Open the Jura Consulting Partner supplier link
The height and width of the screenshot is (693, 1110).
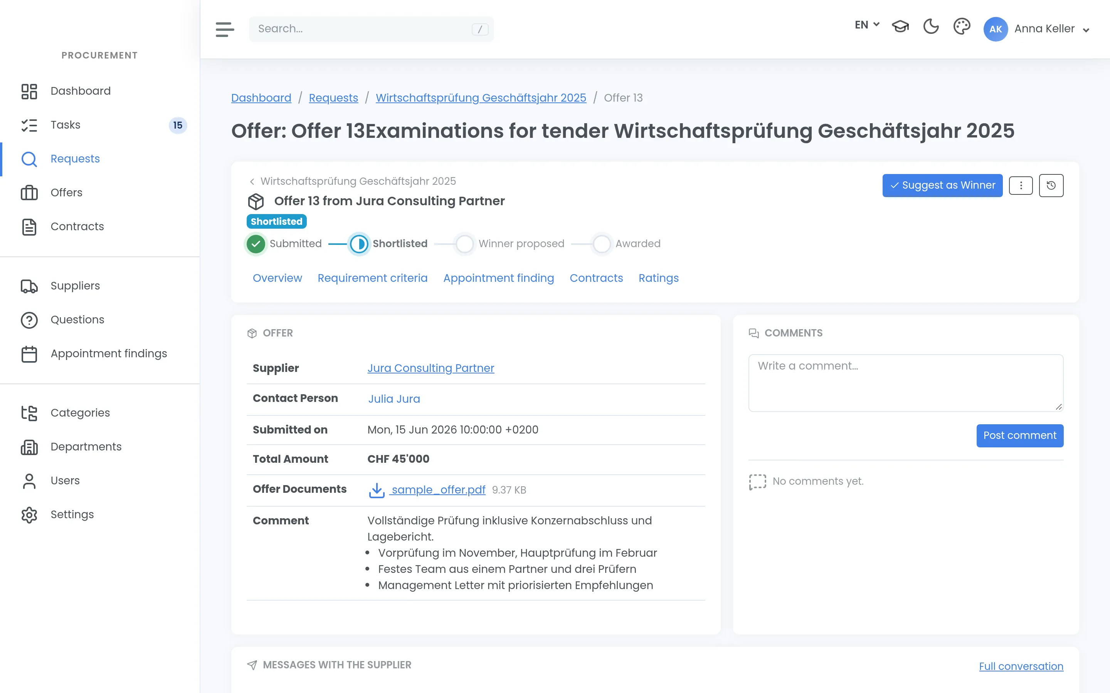(431, 368)
